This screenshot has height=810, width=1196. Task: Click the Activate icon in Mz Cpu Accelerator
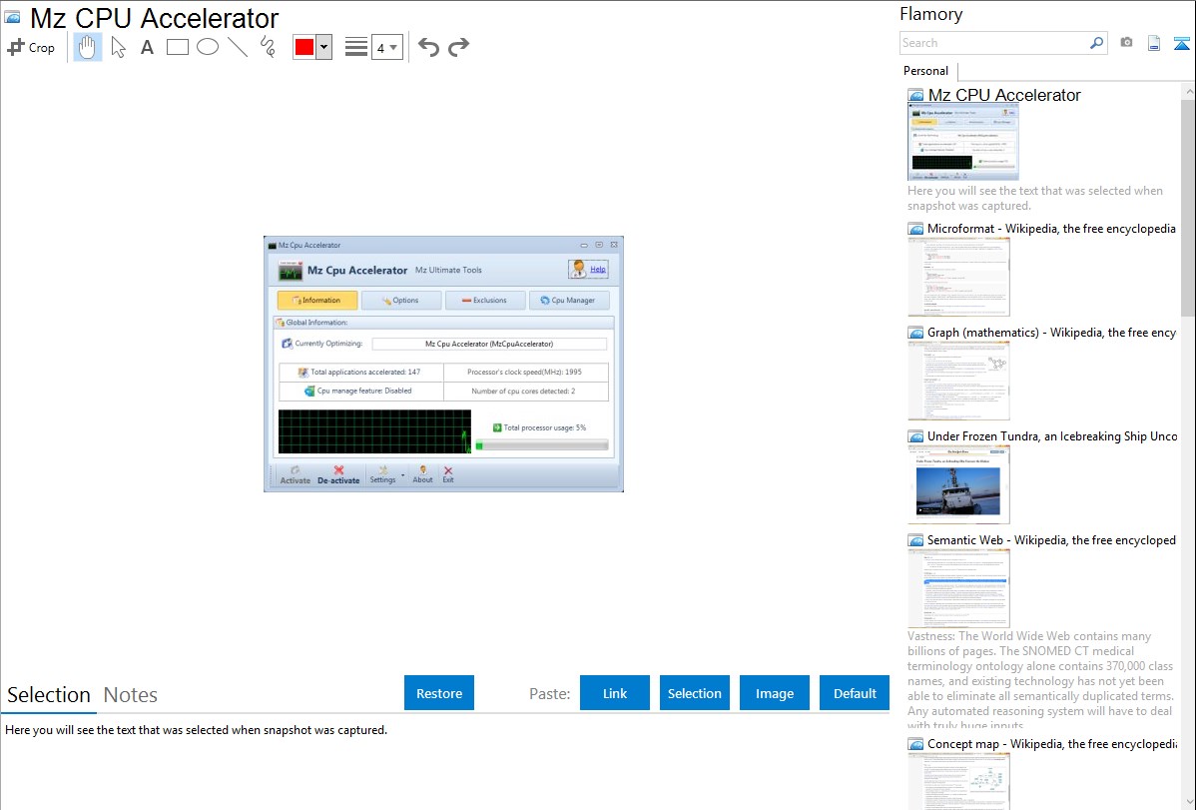296,474
